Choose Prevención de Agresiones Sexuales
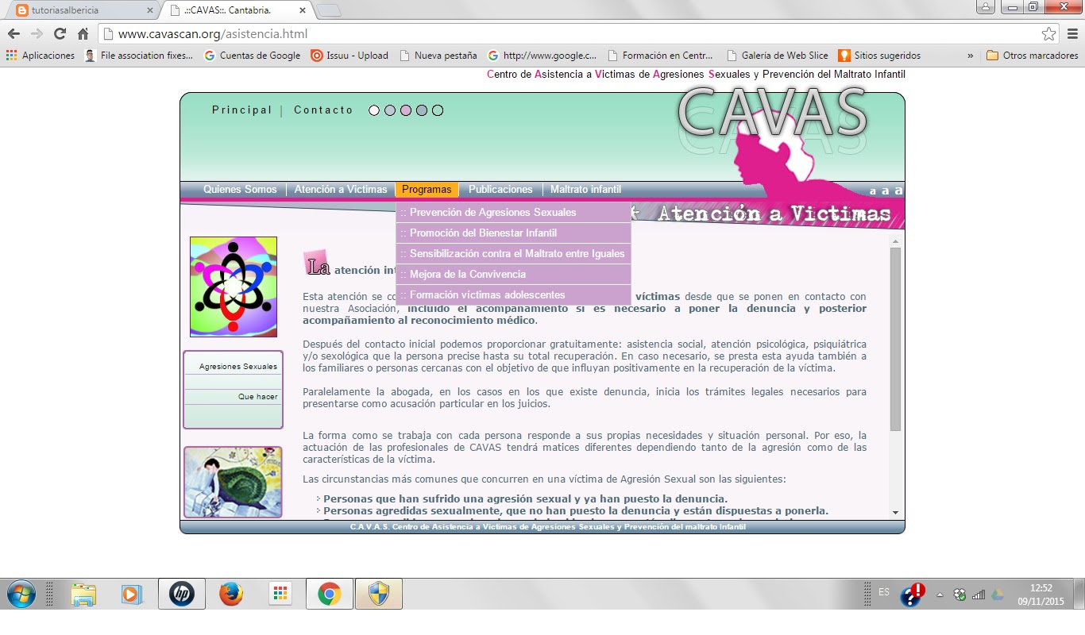Image resolution: width=1085 pixels, height=635 pixels. point(513,213)
